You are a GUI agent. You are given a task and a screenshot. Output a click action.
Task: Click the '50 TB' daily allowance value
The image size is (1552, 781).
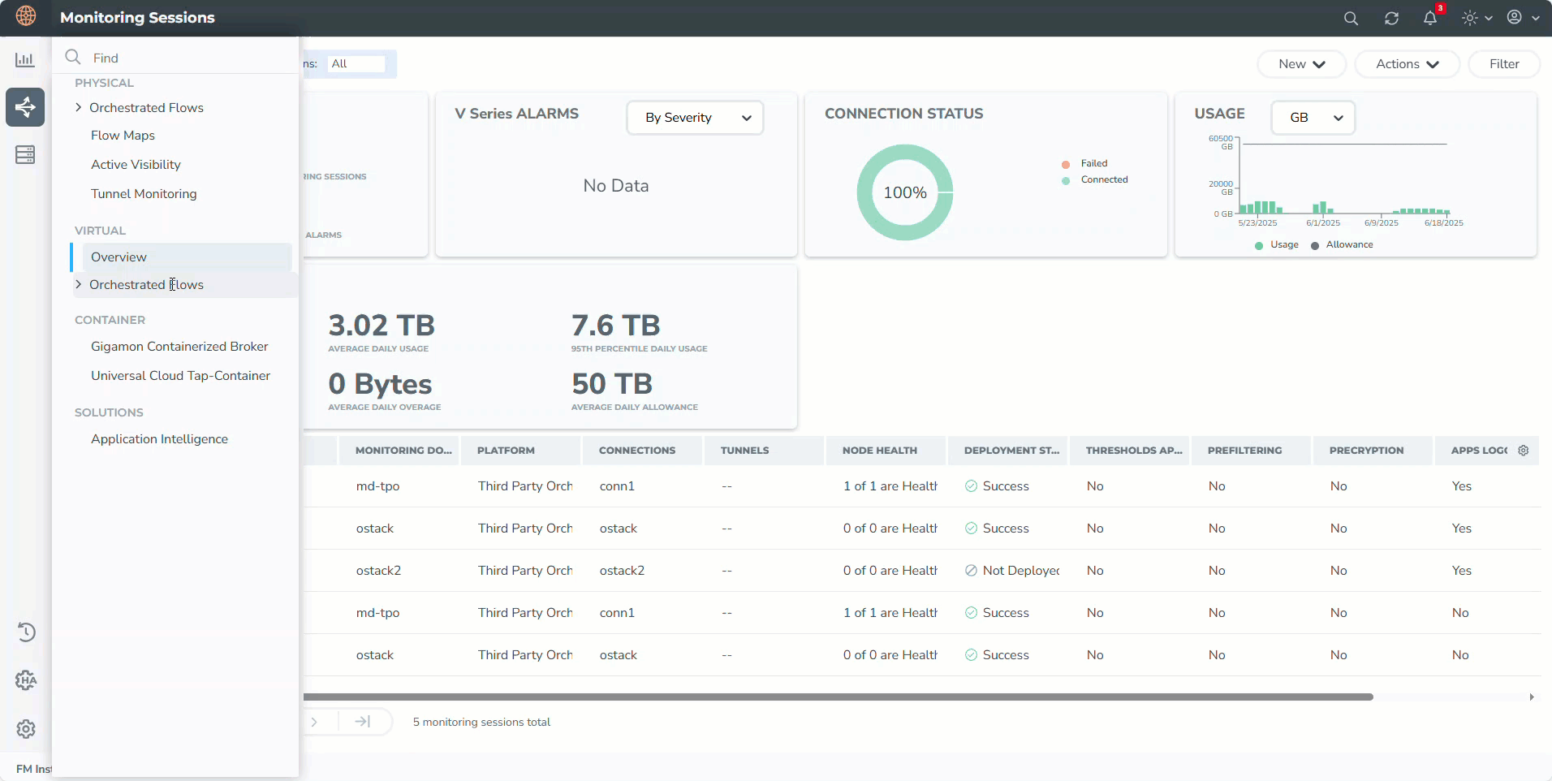tap(612, 384)
